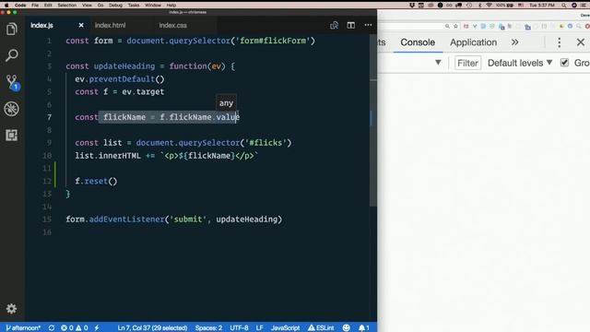Click 'f.reset()' on line 12
590x332 pixels.
pos(96,181)
